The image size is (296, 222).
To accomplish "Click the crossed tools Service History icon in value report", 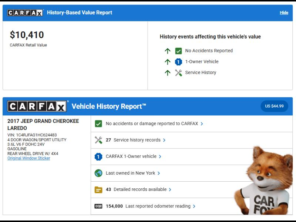I will (178, 73).
